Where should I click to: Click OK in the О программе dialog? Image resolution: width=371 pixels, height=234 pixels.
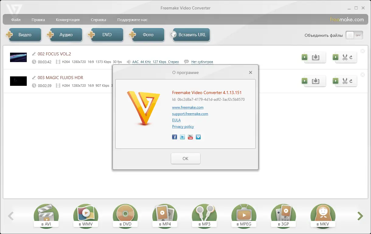pos(185,159)
